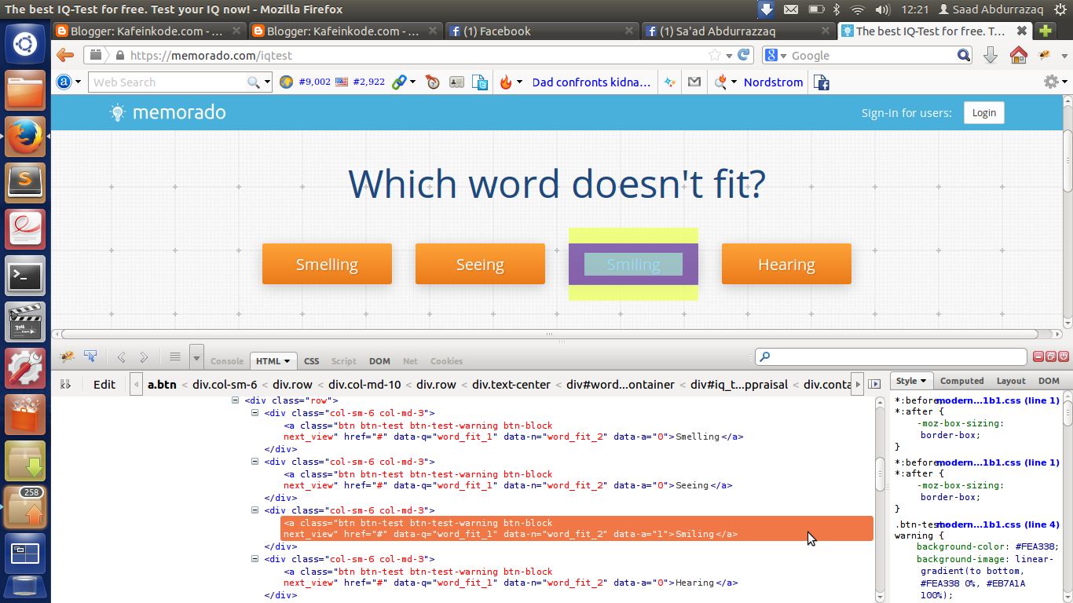Switch to the Firebug CSS tab
This screenshot has height=603, width=1073.
pos(312,361)
